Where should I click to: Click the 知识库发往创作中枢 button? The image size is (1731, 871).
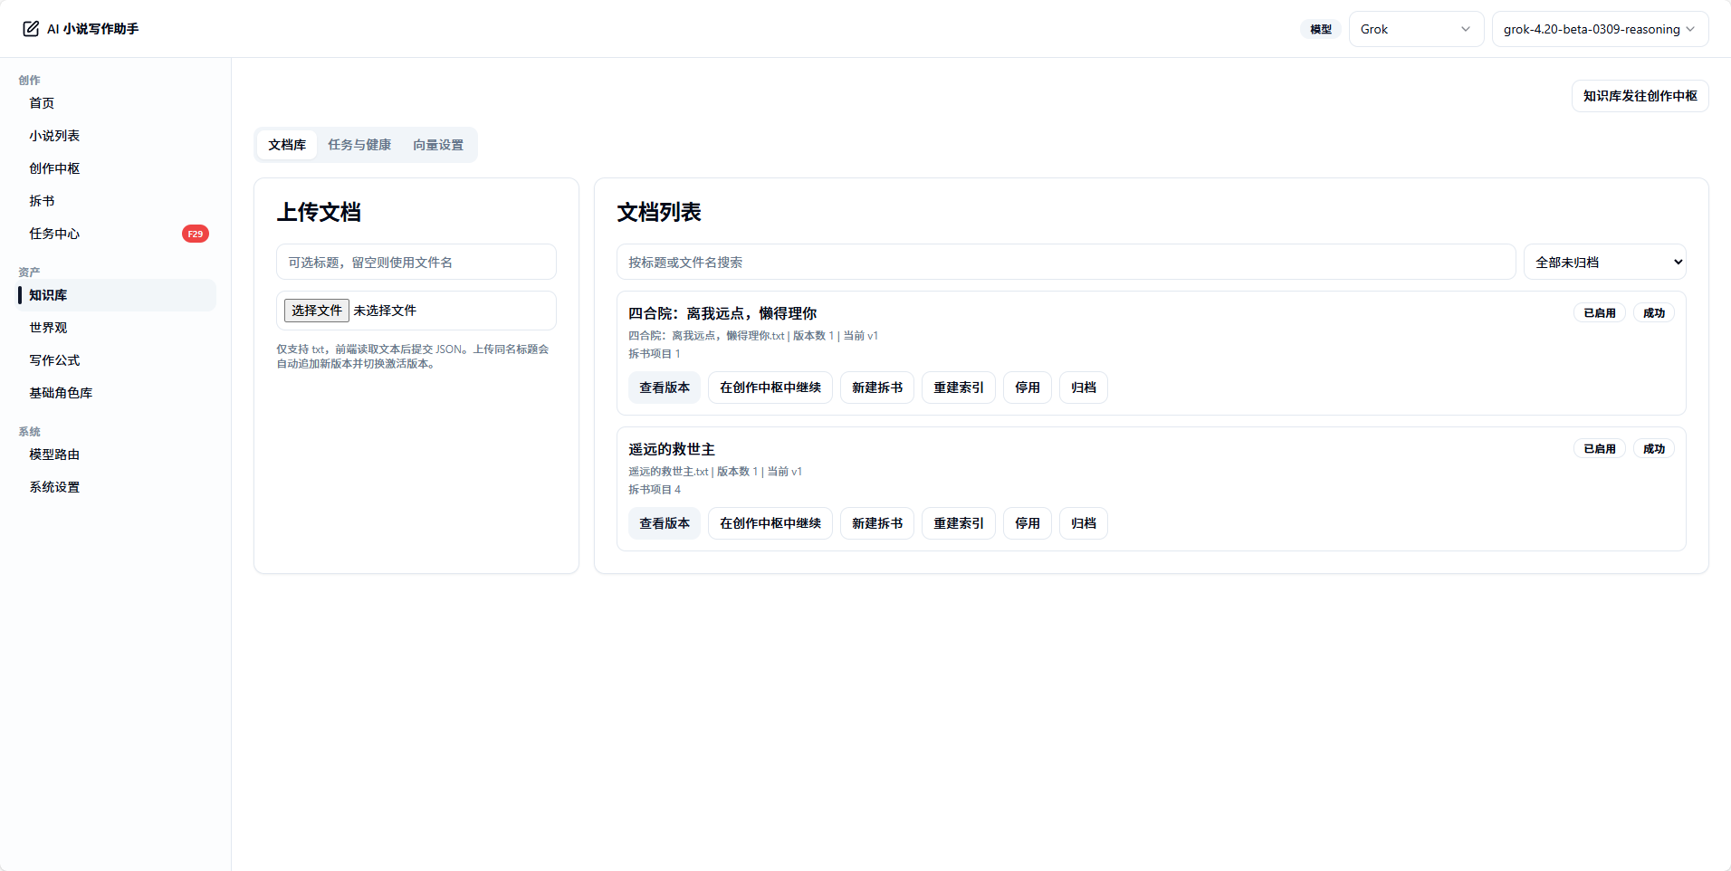[1640, 96]
